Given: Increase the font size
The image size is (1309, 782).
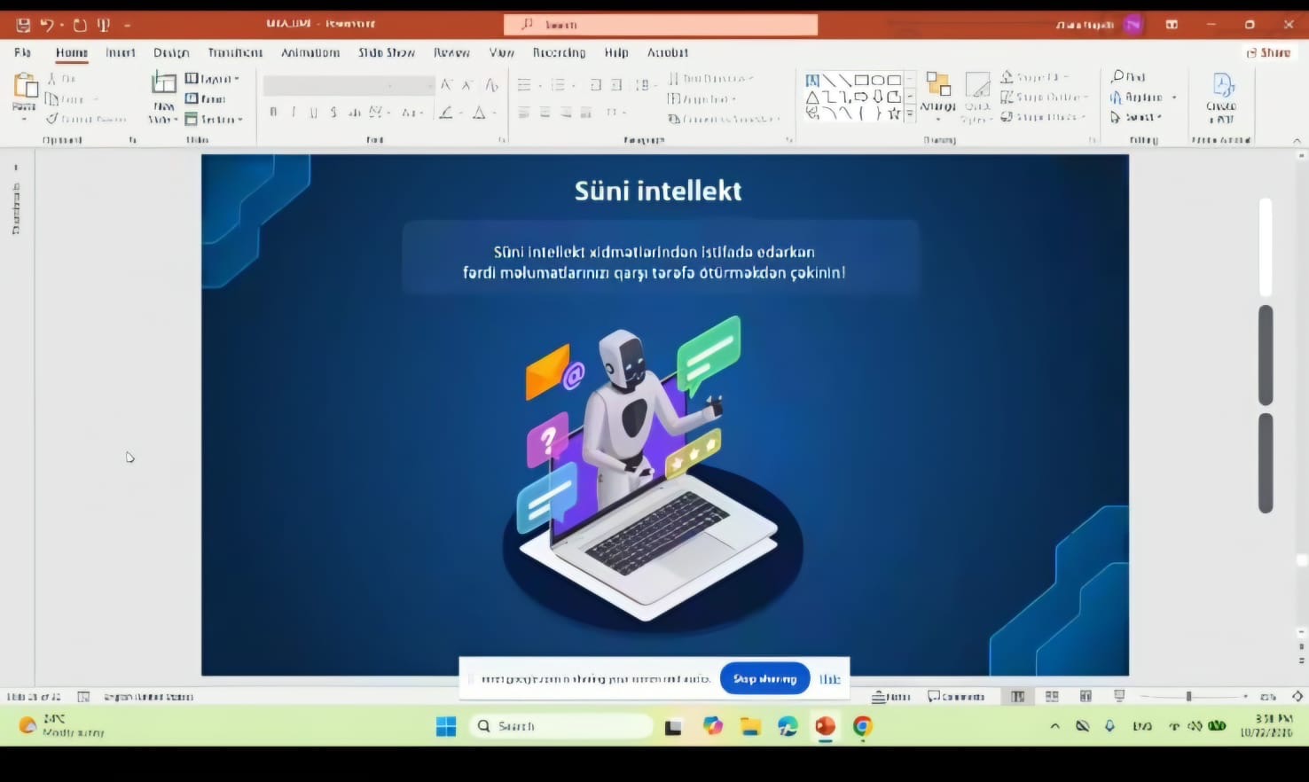Looking at the screenshot, I should (446, 85).
